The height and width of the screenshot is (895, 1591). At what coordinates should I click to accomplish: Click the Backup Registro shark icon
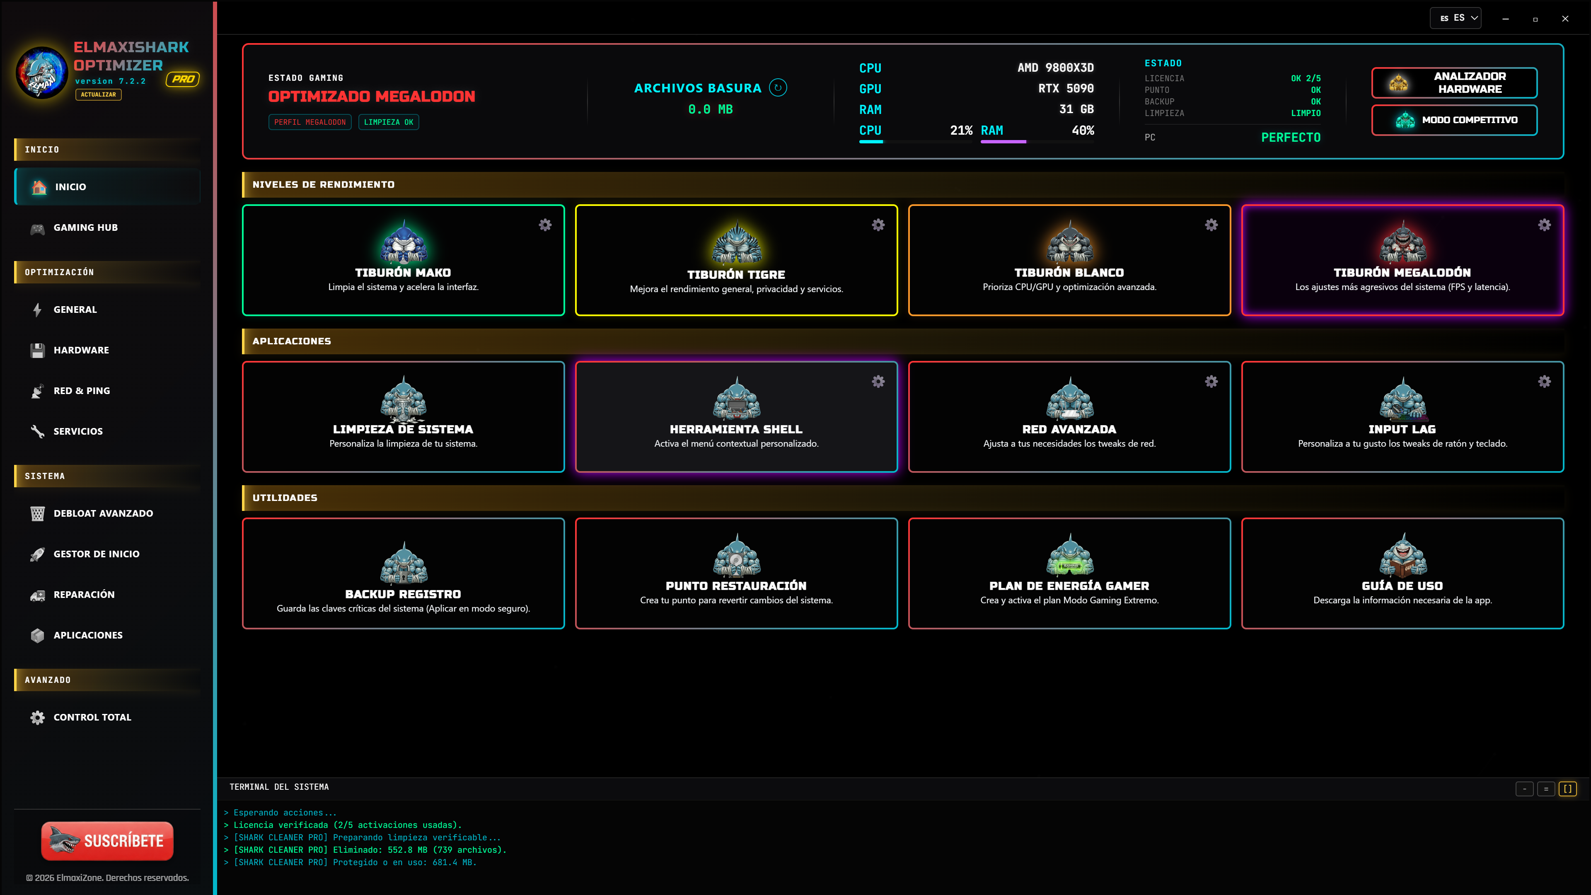[403, 564]
